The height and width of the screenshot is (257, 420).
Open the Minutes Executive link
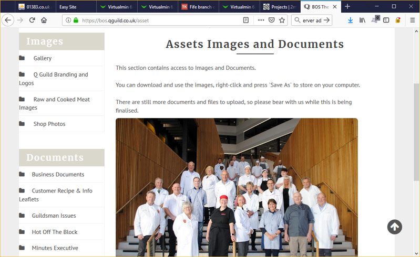pos(55,248)
